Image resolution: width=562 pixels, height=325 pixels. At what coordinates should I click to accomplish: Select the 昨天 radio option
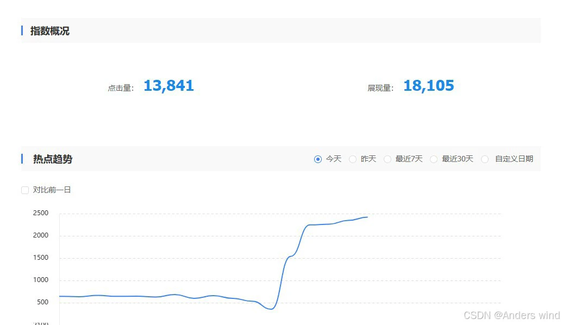[353, 159]
